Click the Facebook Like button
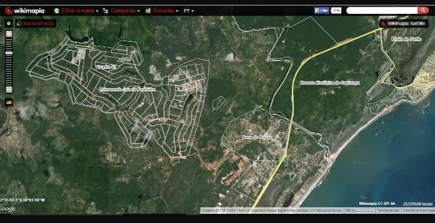This screenshot has height=223, width=435. coord(322,10)
